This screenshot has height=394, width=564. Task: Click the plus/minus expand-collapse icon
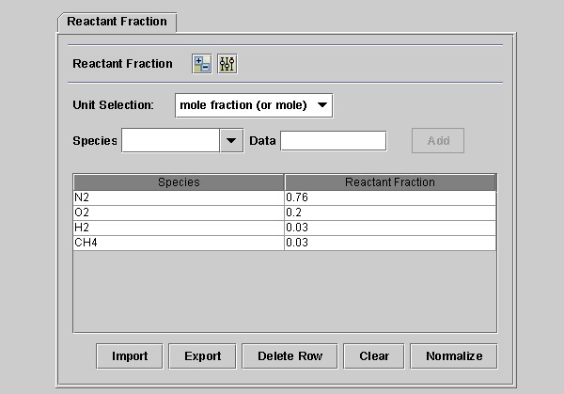click(201, 64)
